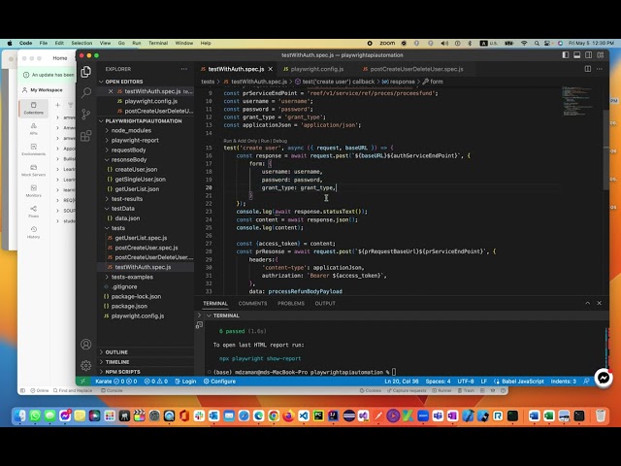Open the Selection menu in menu bar

point(82,43)
